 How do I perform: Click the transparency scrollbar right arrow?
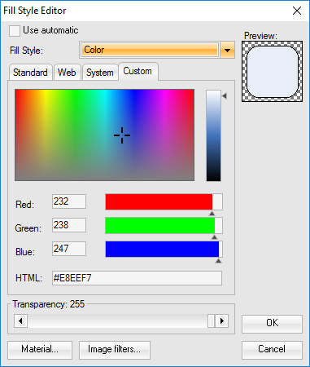(x=222, y=321)
